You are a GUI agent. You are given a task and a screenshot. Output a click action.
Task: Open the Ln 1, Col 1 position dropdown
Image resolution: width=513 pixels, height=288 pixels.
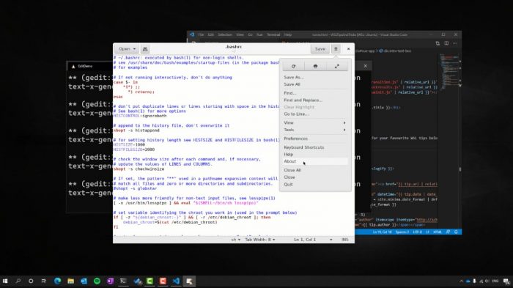coord(313,240)
